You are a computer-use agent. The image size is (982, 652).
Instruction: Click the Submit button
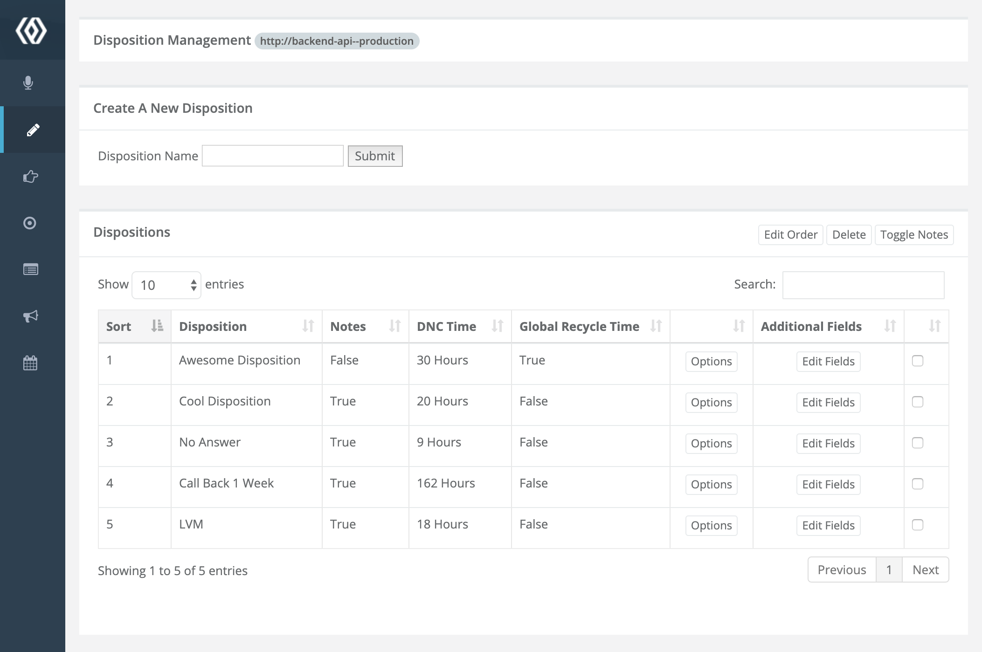point(375,156)
